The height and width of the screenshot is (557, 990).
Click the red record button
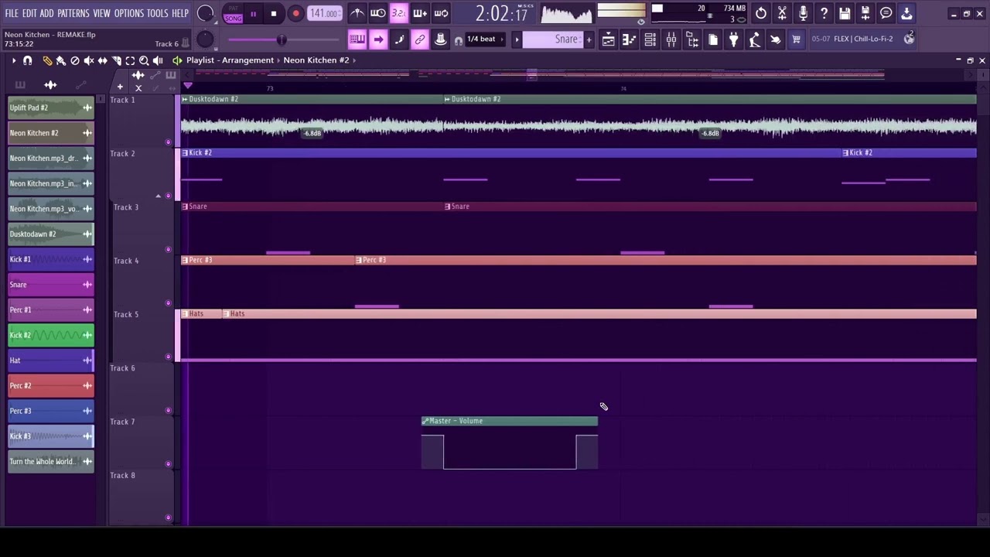coord(295,14)
